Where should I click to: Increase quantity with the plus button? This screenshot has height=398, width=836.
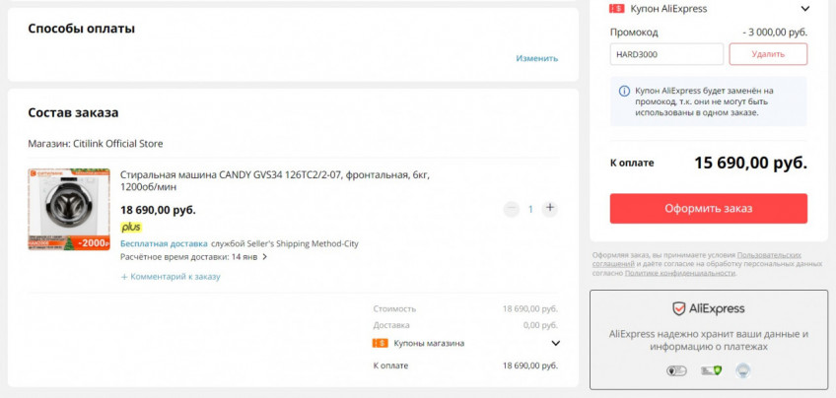pos(550,209)
